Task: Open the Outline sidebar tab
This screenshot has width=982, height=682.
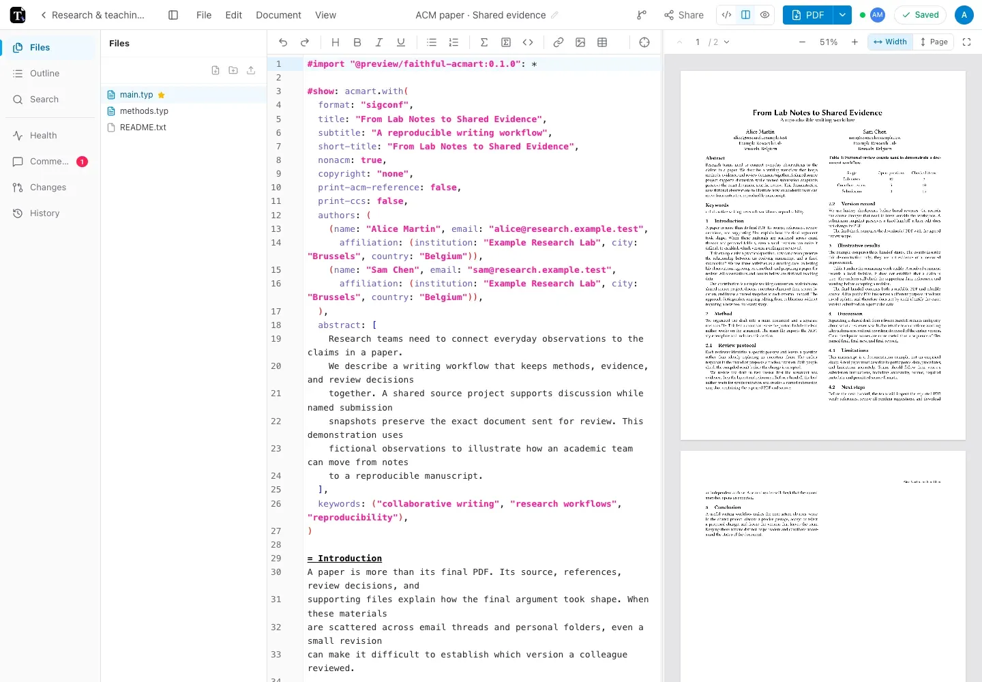Action: 50,73
